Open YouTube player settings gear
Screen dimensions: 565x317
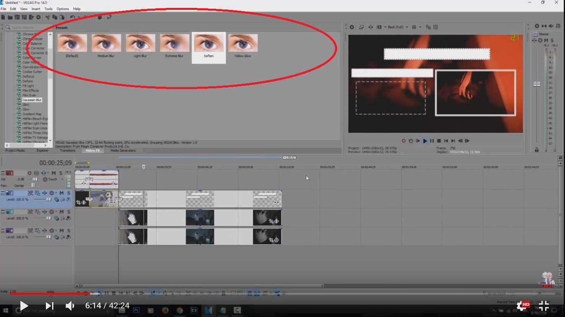522,305
